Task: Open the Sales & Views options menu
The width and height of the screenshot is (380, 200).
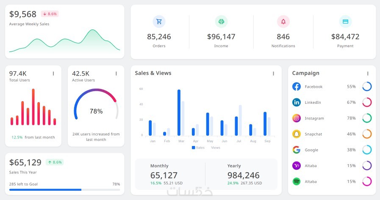Action: (x=273, y=73)
